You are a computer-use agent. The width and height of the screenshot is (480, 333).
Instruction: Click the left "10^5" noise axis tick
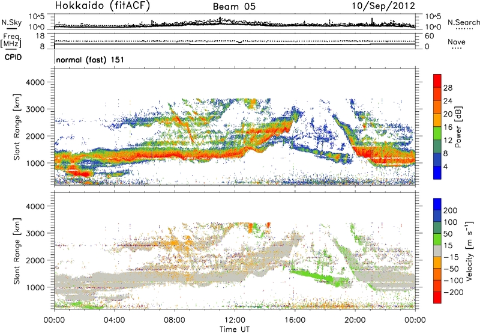pyautogui.click(x=37, y=16)
